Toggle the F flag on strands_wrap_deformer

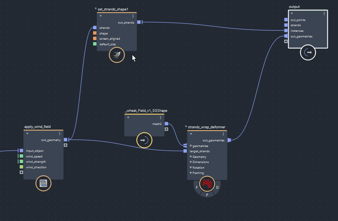pos(197,187)
